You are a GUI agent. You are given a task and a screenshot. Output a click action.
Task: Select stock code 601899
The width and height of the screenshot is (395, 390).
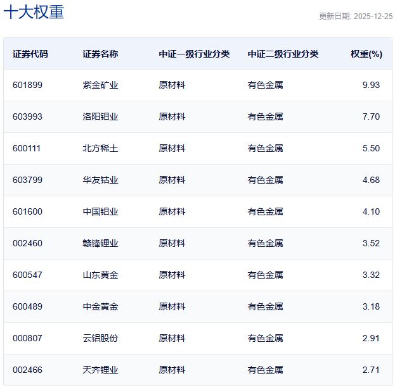pyautogui.click(x=27, y=85)
